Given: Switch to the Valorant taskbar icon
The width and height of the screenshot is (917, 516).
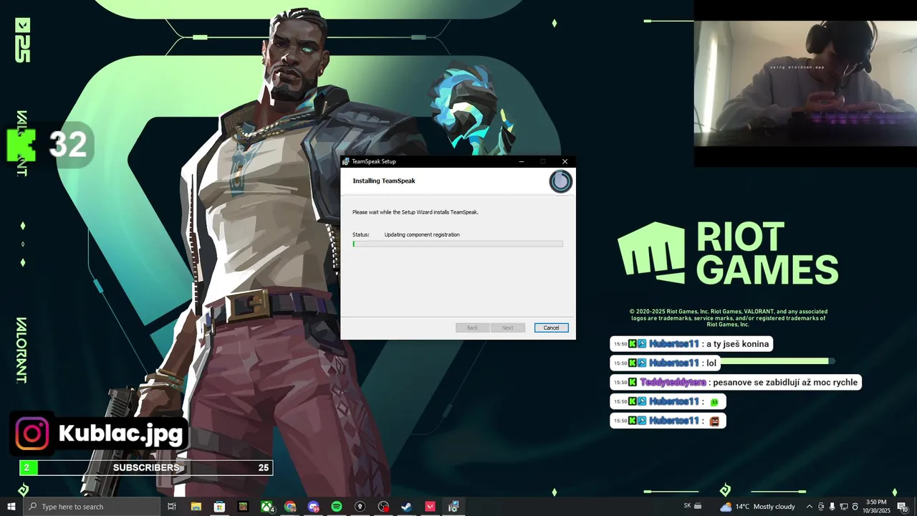Looking at the screenshot, I should tap(431, 507).
